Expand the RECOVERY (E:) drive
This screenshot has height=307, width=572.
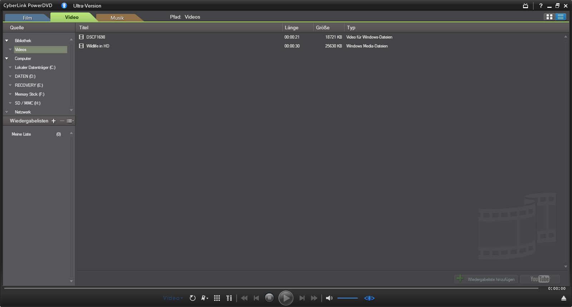[x=10, y=85]
